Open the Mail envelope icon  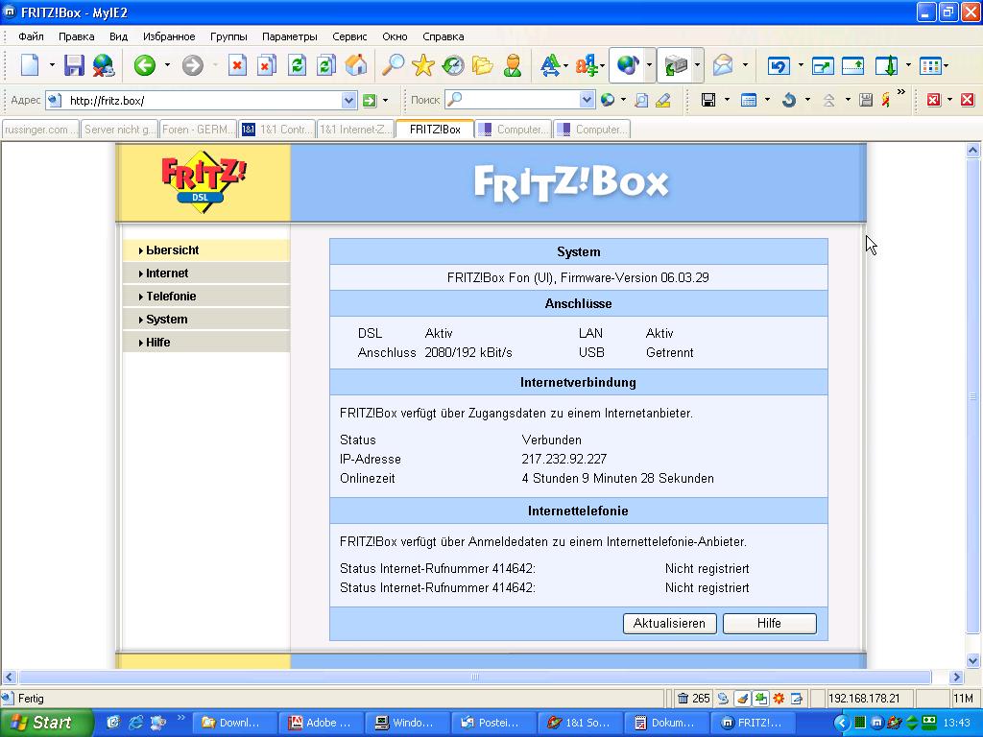point(723,65)
